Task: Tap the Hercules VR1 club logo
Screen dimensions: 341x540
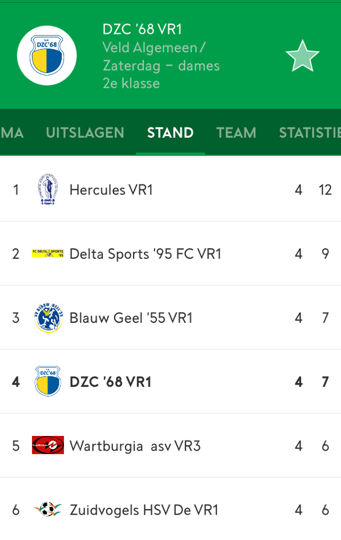Action: (48, 190)
